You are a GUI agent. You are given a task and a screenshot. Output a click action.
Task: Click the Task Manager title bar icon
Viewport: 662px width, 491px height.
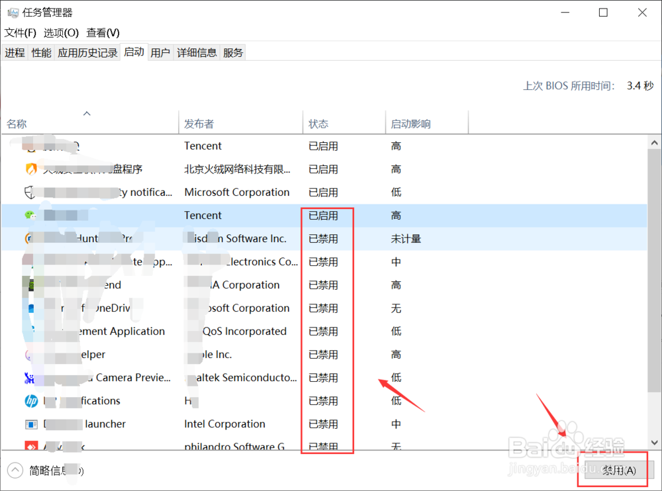click(13, 13)
